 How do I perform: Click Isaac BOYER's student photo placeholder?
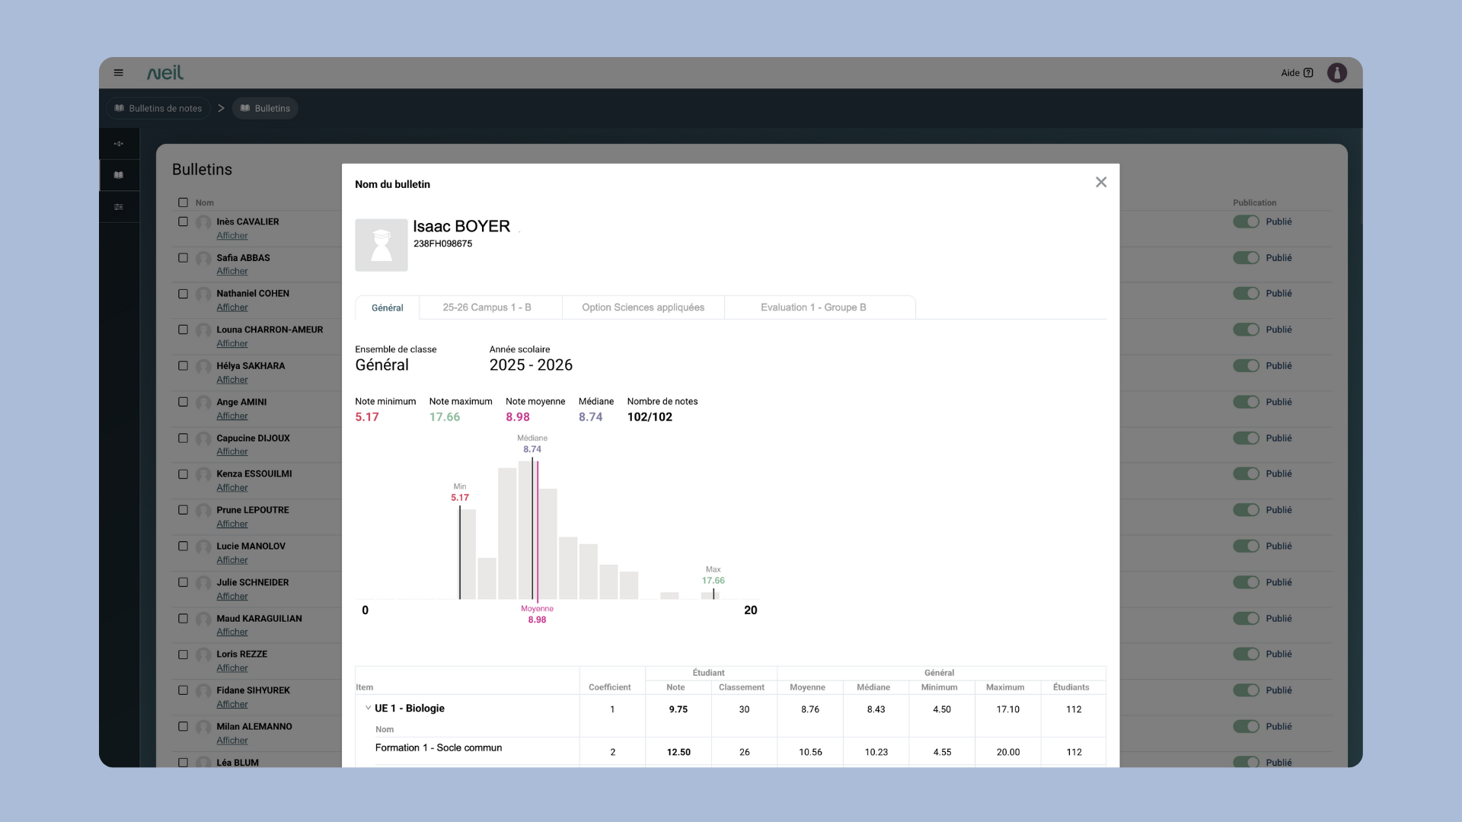coord(381,245)
